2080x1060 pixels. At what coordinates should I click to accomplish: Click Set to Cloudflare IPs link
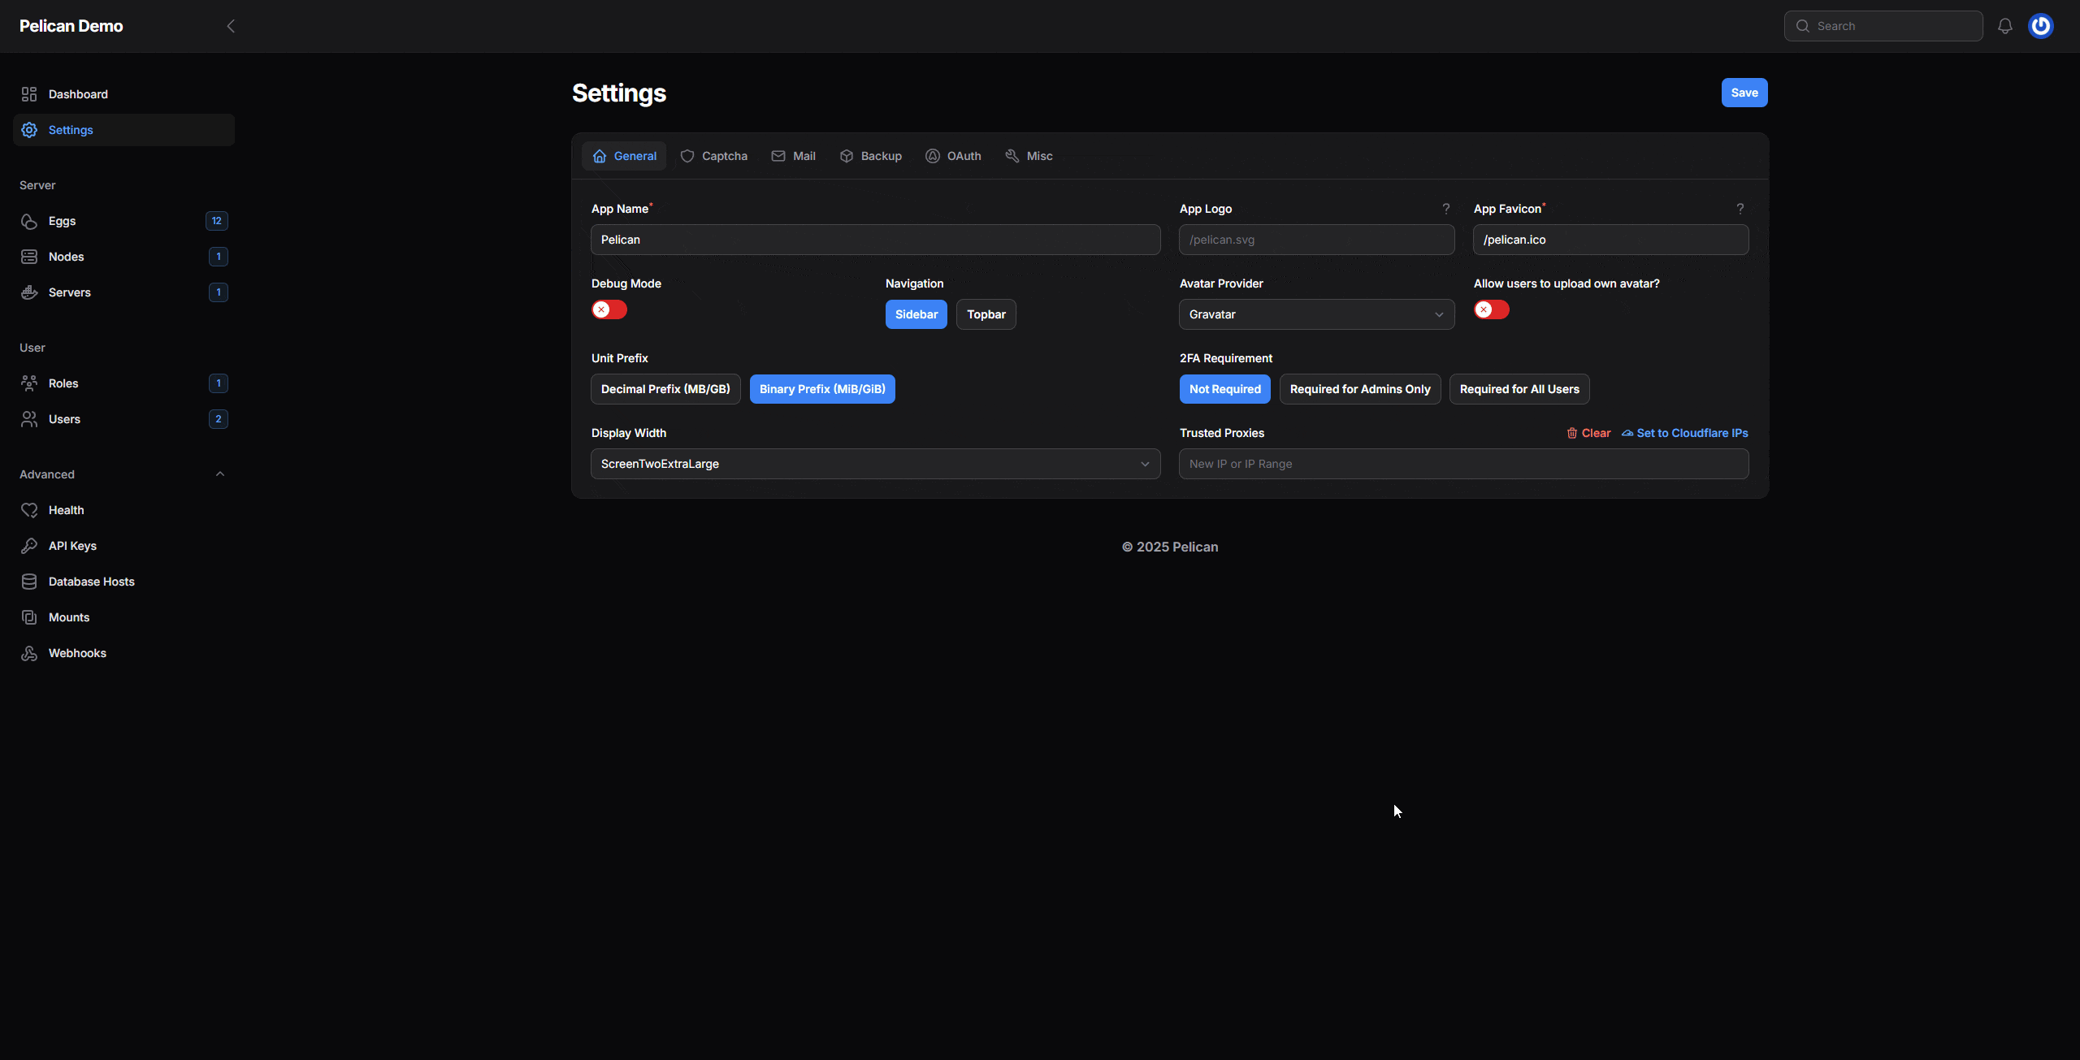[x=1684, y=433]
